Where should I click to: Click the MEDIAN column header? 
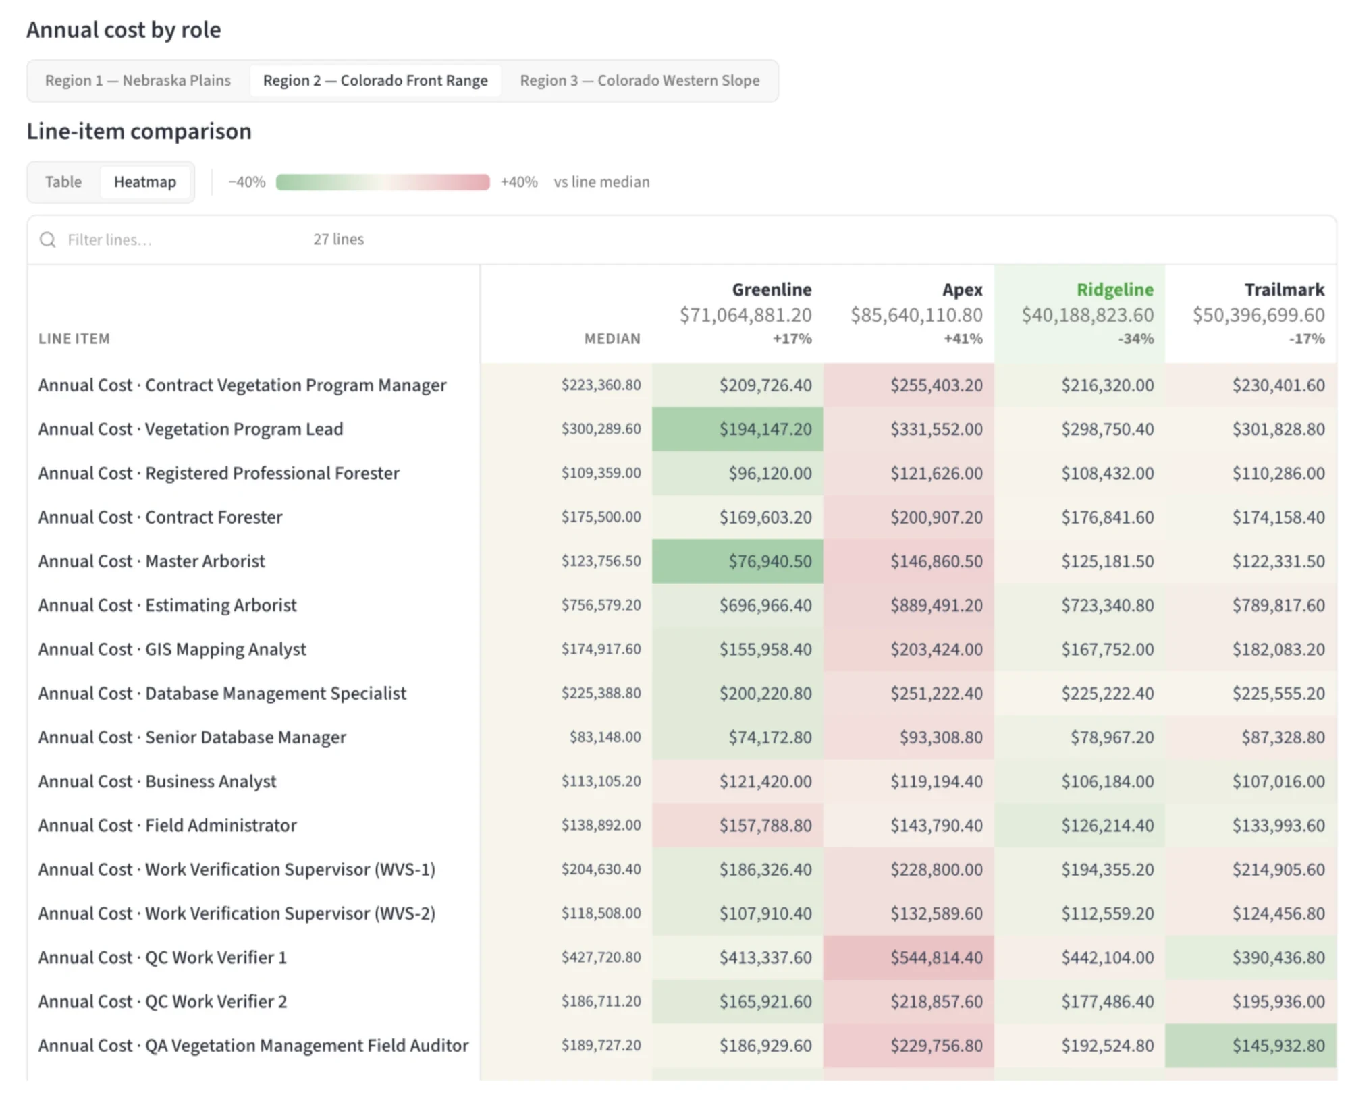(x=612, y=339)
